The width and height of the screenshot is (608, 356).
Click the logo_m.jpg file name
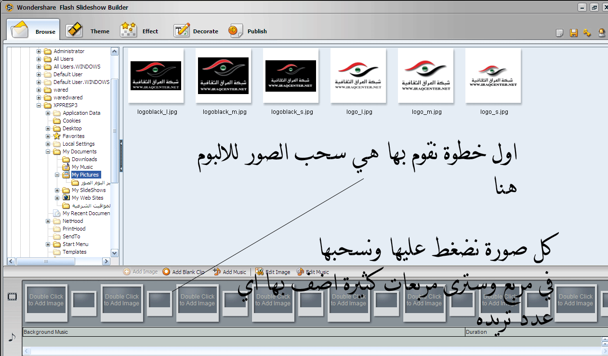(427, 112)
